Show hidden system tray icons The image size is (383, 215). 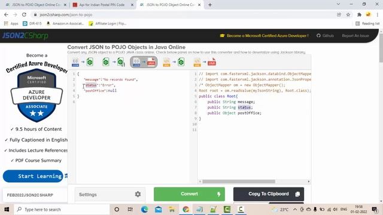tap(295, 210)
